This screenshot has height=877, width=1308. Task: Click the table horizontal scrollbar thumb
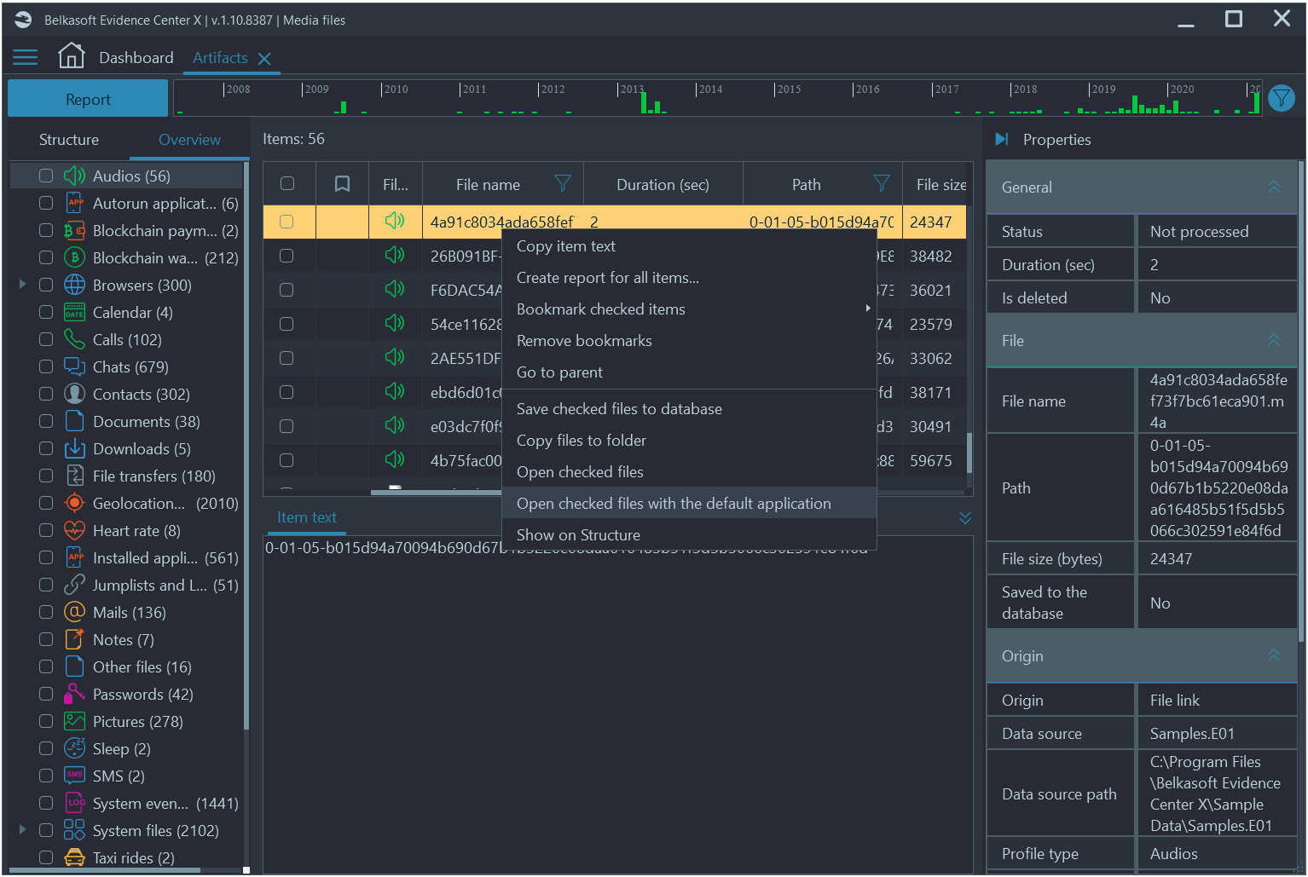tap(437, 492)
